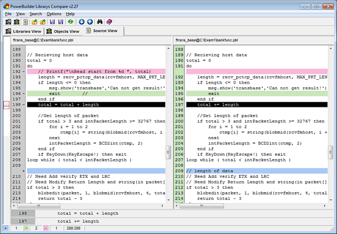
Task: Click the libraries view toolbar icon
Action: (8, 22)
